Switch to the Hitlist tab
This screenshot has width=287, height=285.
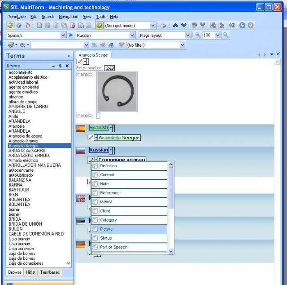click(30, 272)
